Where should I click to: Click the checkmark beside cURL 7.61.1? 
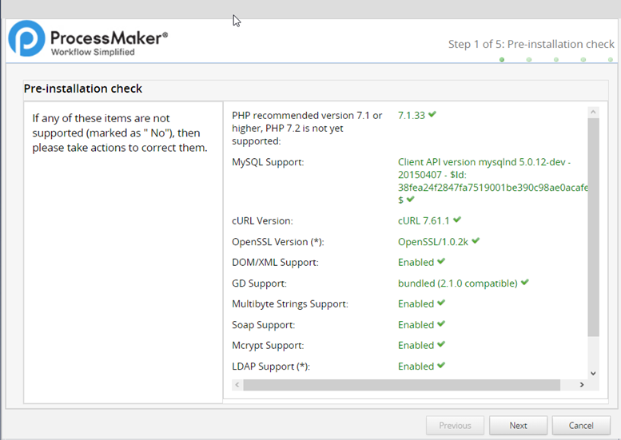click(x=457, y=220)
